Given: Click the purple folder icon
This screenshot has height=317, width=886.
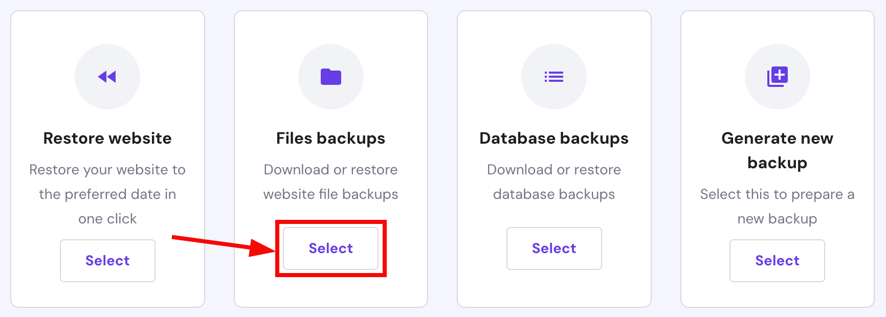Looking at the screenshot, I should 330,77.
